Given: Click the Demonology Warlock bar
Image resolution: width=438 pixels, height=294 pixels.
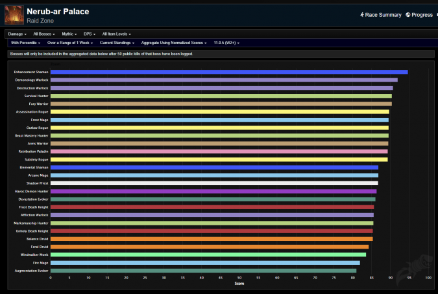Looking at the screenshot, I should 224,80.
